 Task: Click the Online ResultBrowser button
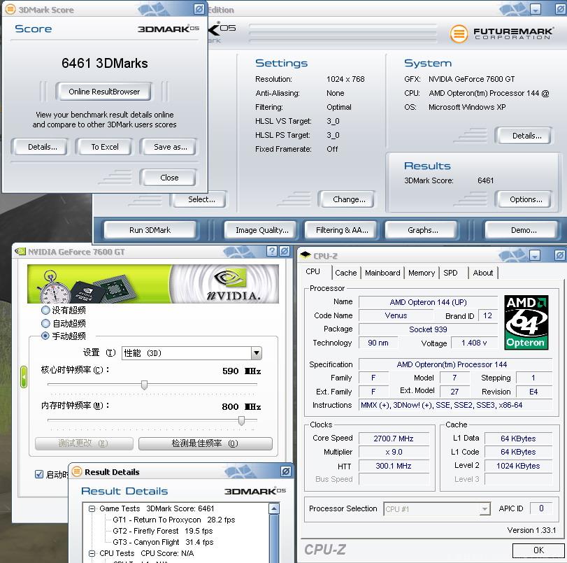pos(103,92)
